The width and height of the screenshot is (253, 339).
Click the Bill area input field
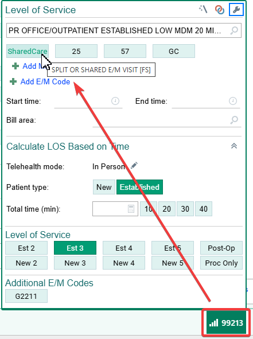click(x=167, y=120)
